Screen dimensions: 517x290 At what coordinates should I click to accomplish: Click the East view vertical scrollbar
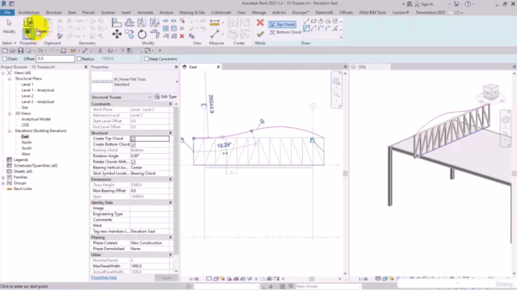(345, 173)
